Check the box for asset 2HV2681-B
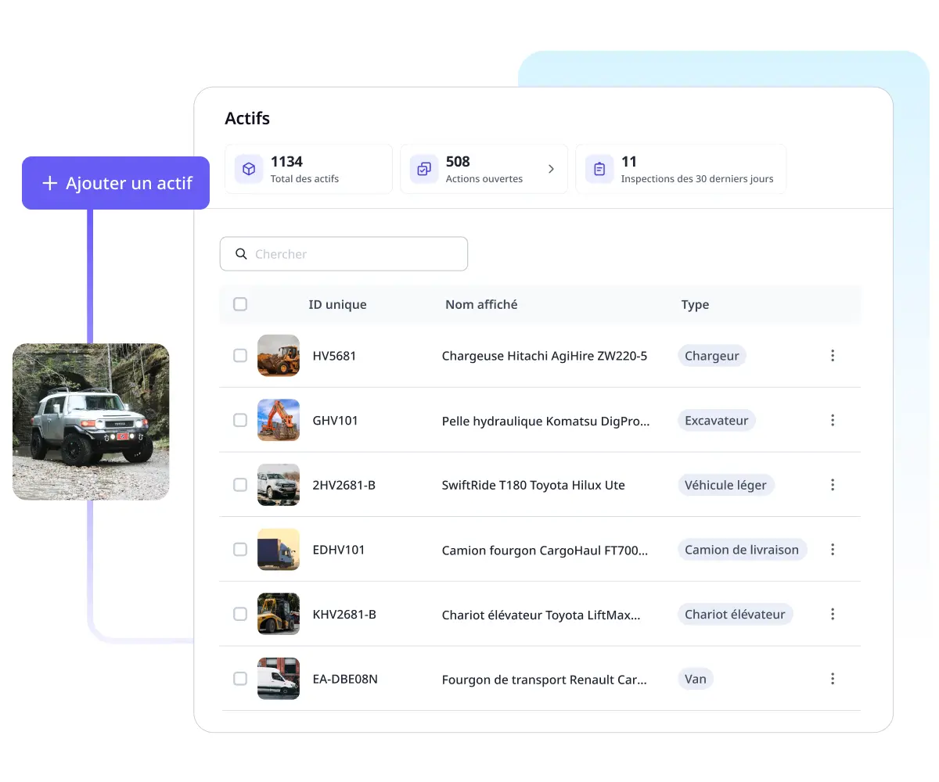The height and width of the screenshot is (782, 939). [x=240, y=485]
